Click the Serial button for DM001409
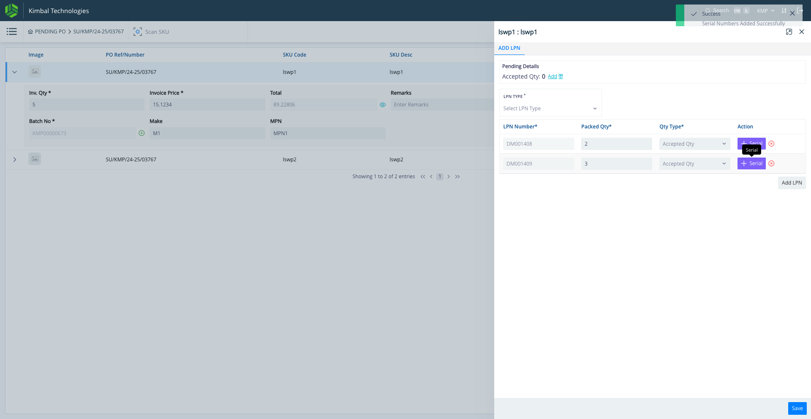The height and width of the screenshot is (419, 811). 751,163
